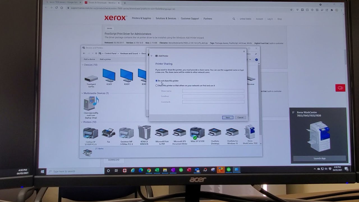Open the Solutions & Services menu
Image resolution: width=359 pixels, height=202 pixels.
coord(166,19)
